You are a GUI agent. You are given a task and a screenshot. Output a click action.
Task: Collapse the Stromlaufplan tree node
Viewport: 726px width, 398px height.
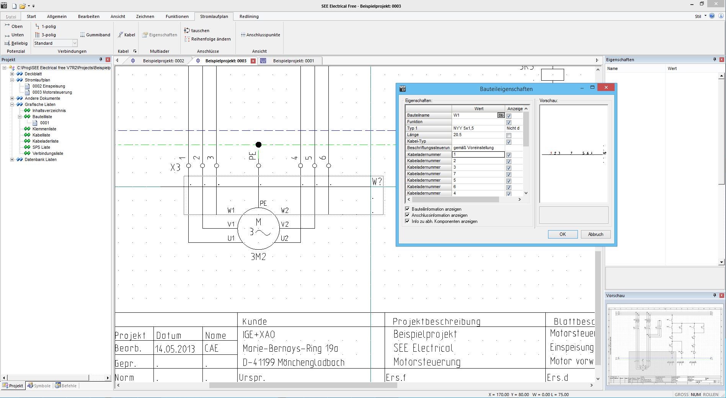pos(12,80)
